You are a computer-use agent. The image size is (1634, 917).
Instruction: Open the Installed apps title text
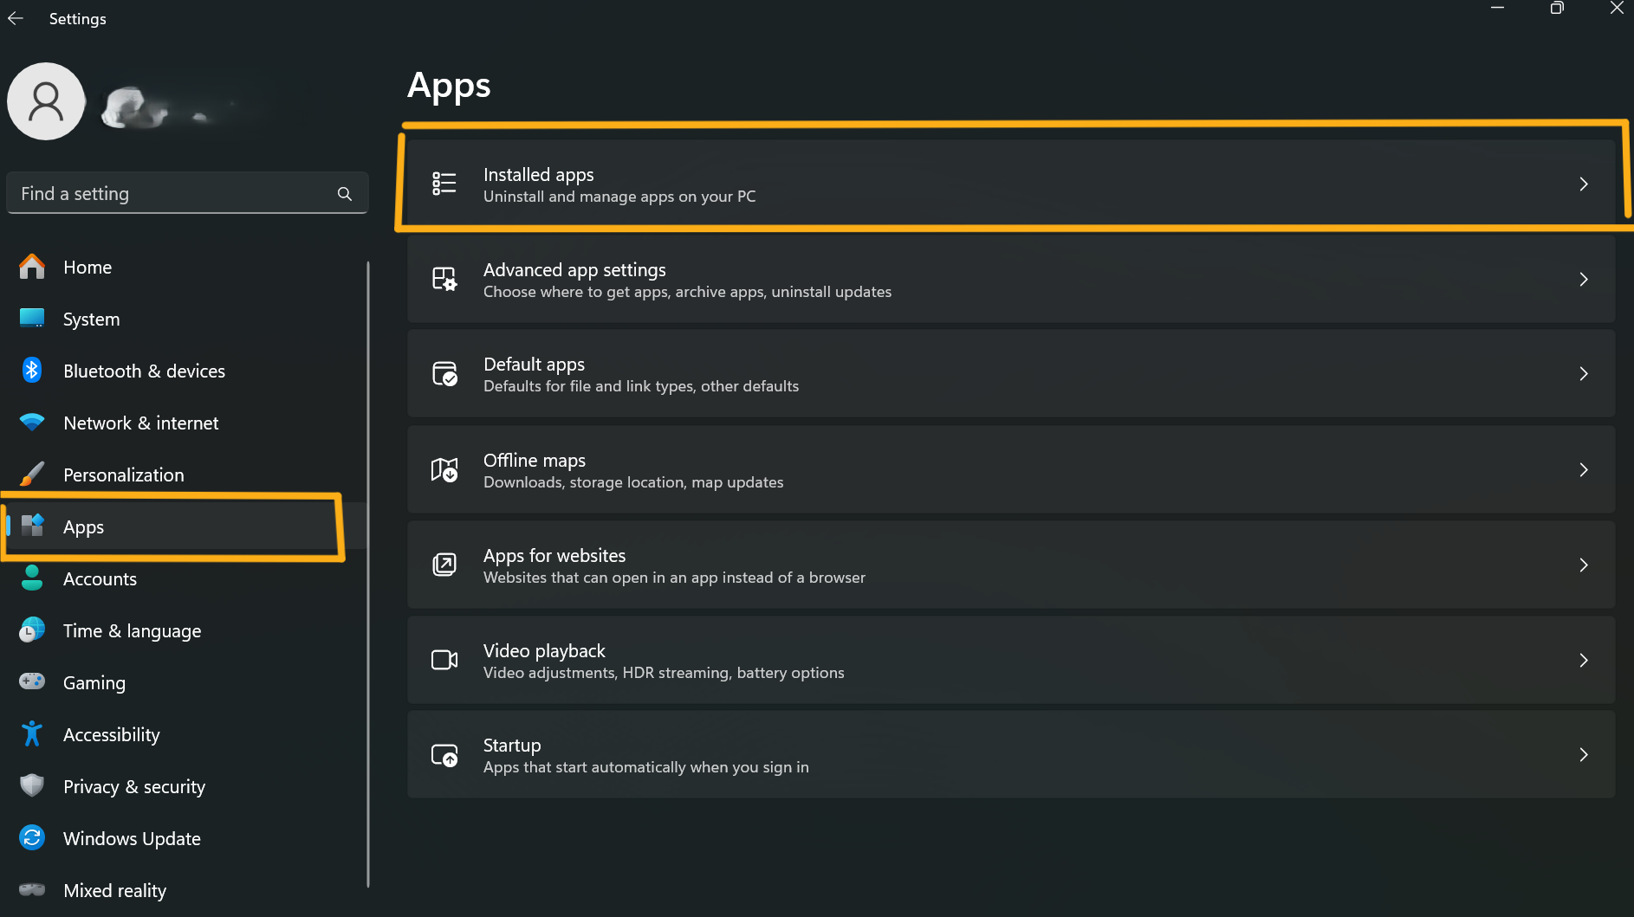coord(538,174)
